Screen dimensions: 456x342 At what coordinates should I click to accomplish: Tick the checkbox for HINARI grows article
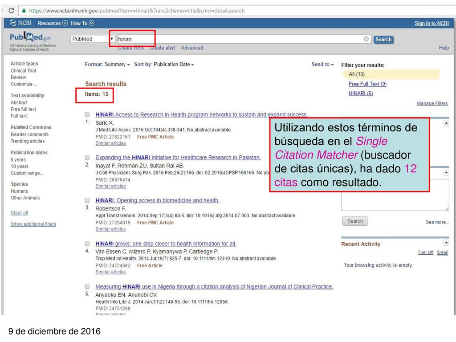pyautogui.click(x=87, y=244)
